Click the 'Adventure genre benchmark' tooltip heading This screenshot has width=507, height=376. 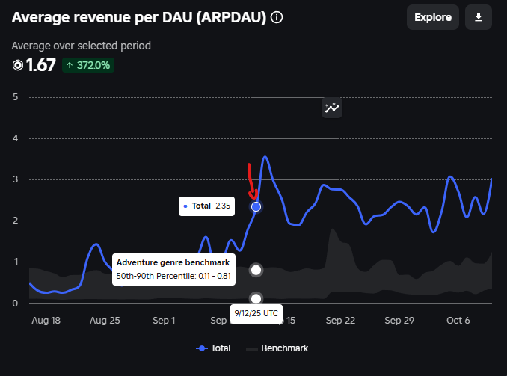173,262
